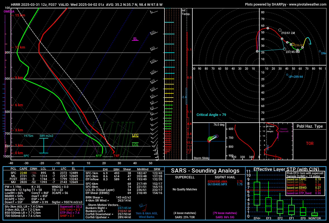Click 'Critical Angle = 79' text
Image resolution: width=329 pixels, height=223 pixels.
[211, 115]
